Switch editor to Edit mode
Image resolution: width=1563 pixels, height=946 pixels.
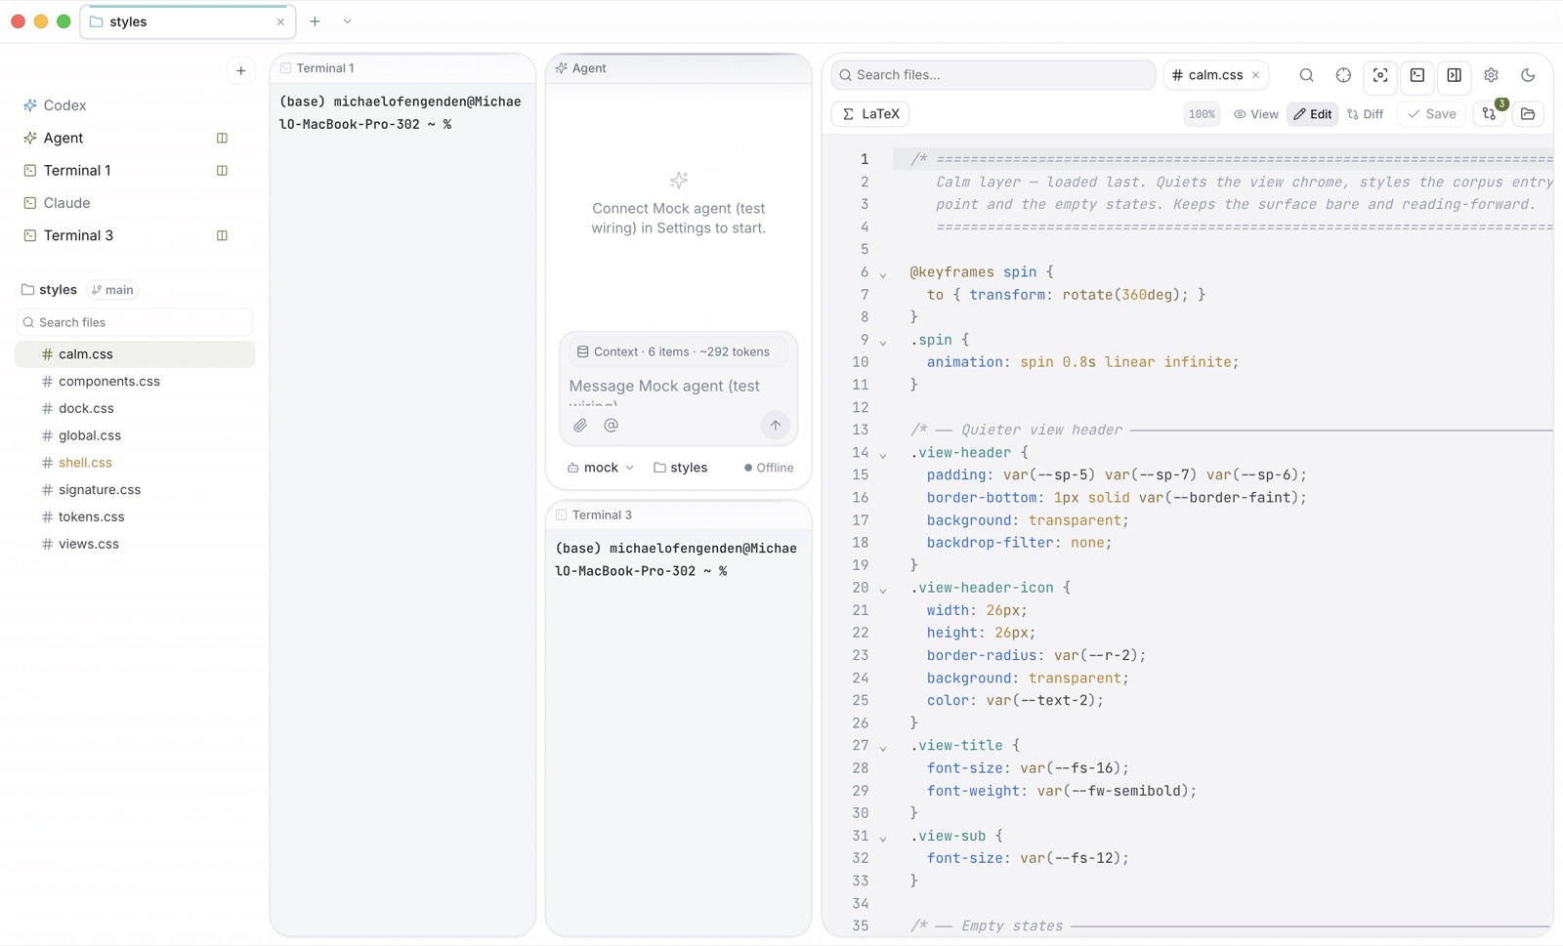(x=1312, y=114)
